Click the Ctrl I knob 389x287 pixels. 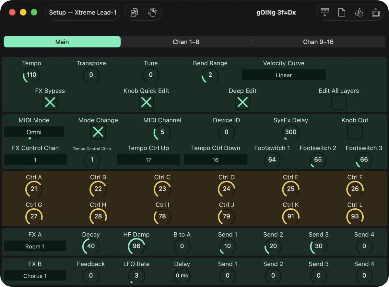click(162, 216)
